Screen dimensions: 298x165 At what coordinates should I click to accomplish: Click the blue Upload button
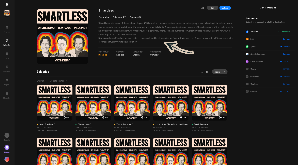point(225,8)
